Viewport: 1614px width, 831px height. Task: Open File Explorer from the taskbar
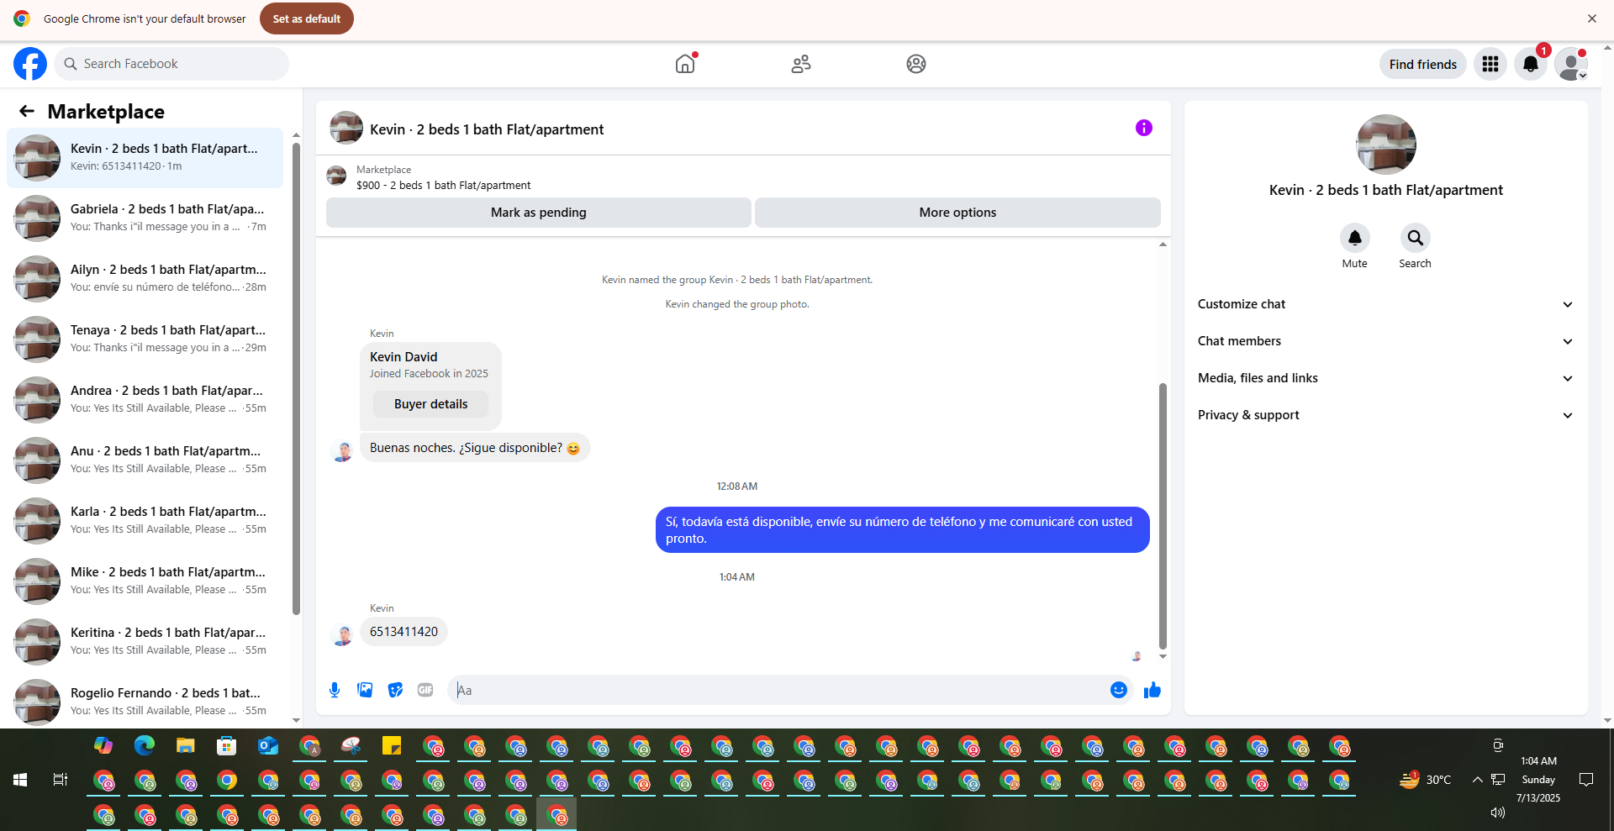[186, 745]
